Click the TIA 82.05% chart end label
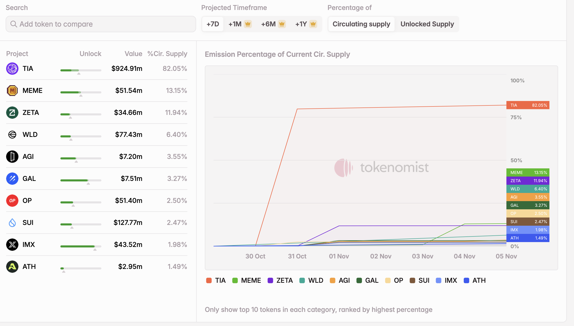This screenshot has height=326, width=574. tap(528, 105)
